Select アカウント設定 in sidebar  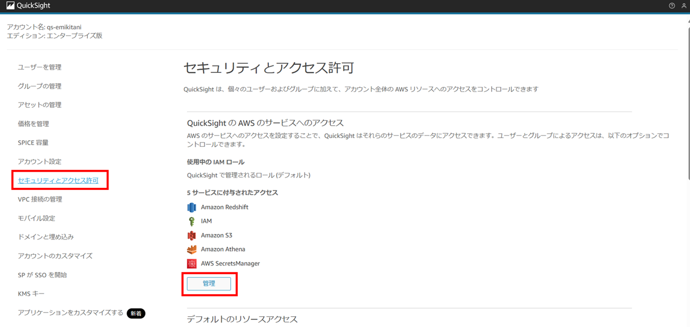tap(39, 162)
